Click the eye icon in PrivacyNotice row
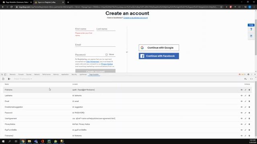Image resolution: width=257 pixels, height=144 pixels. coord(241,124)
